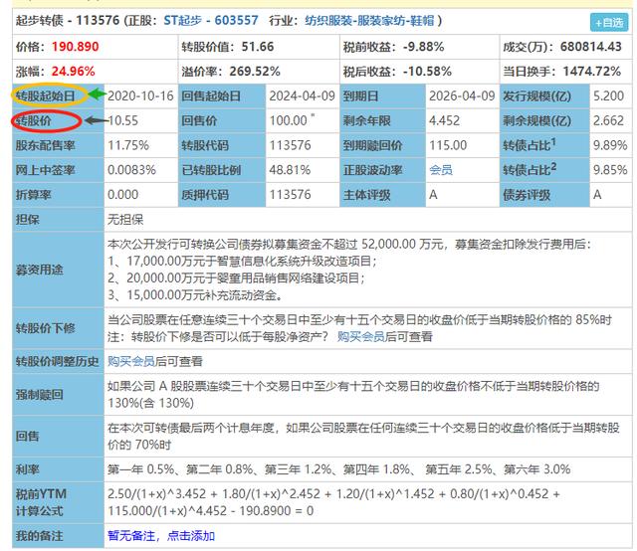Click the 转股起始日 date 2020-10-16
This screenshot has height=551, width=637.
click(140, 95)
